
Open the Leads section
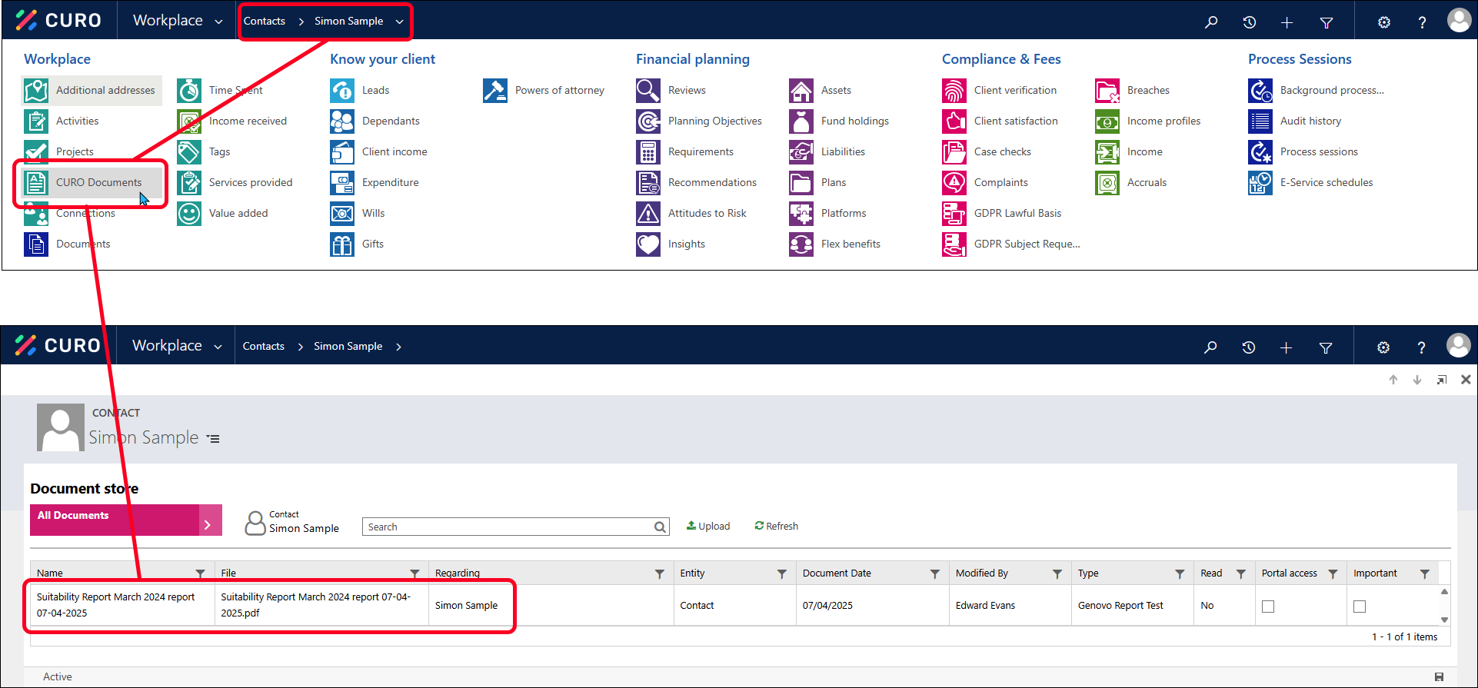pos(360,91)
